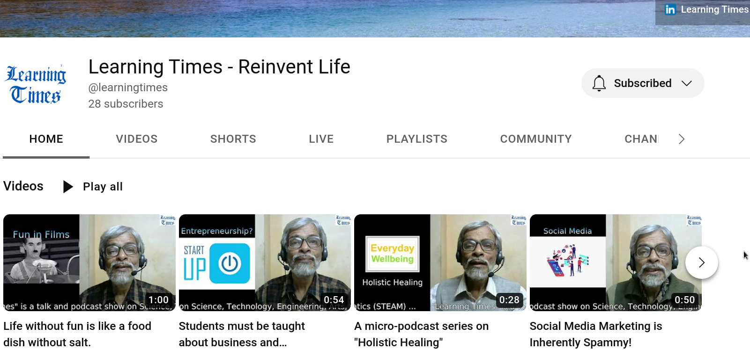This screenshot has width=750, height=350.
Task: Click the channel name 'Learning Times - Reinvent Life'
Action: pyautogui.click(x=219, y=67)
